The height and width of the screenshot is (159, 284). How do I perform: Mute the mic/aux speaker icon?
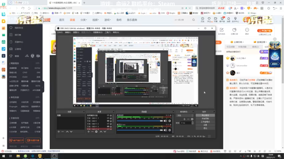(x=165, y=130)
